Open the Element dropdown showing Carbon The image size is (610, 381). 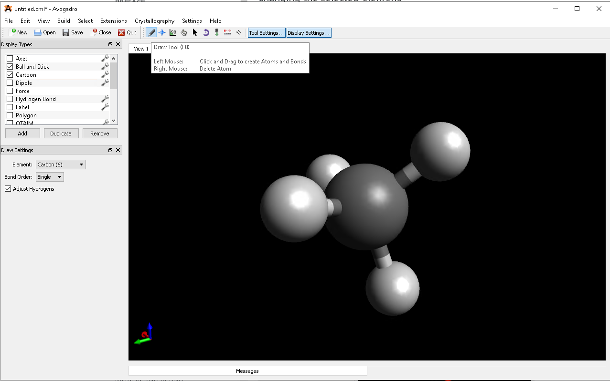pyautogui.click(x=61, y=165)
